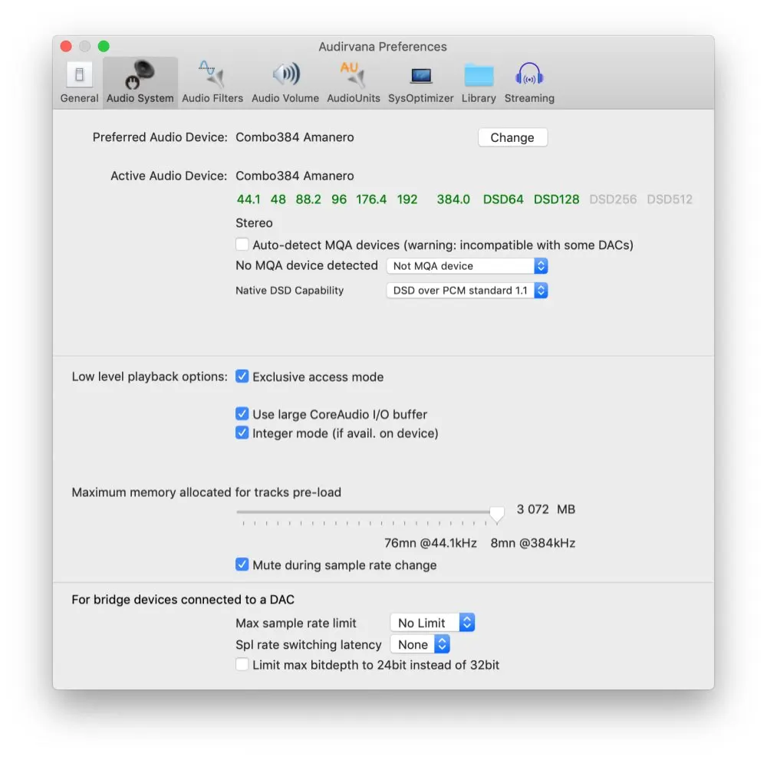Click the Stereo label
The width and height of the screenshot is (767, 760).
click(x=254, y=223)
